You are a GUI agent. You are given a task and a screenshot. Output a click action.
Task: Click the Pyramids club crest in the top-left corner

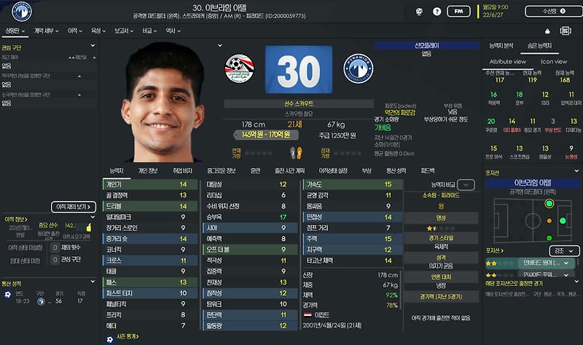point(22,12)
